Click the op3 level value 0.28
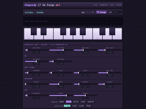The image size is (146, 109). pyautogui.click(x=110, y=52)
